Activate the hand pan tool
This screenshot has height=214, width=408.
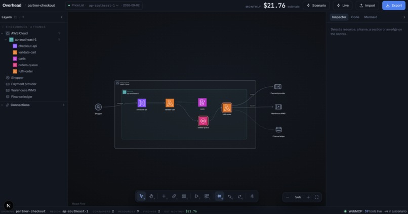151,196
